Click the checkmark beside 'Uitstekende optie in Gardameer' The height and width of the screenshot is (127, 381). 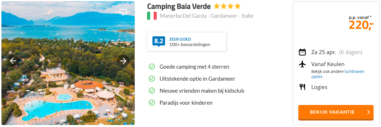pos(152,79)
